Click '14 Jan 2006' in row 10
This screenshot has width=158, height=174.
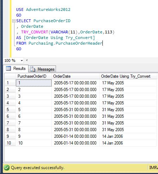[x=112, y=143]
